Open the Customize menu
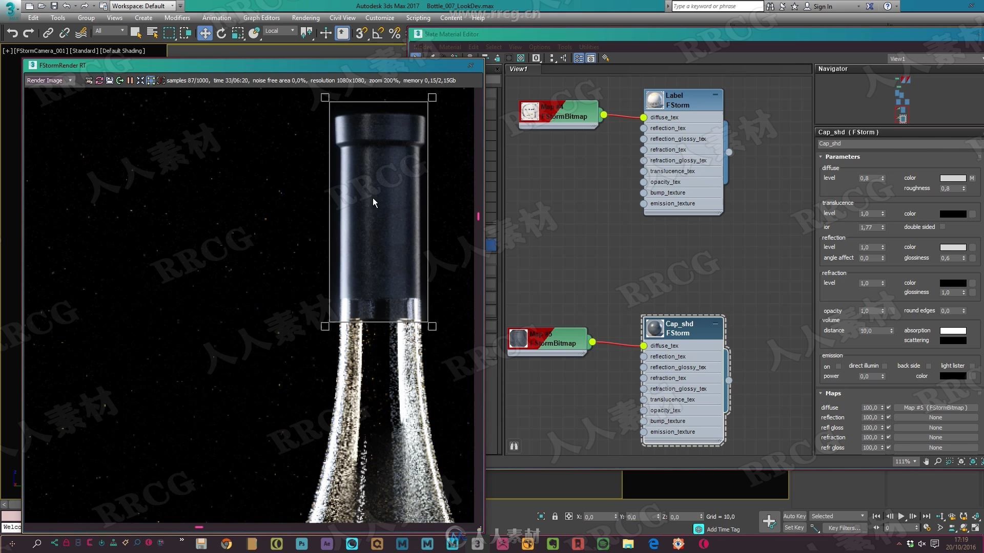 380,18
